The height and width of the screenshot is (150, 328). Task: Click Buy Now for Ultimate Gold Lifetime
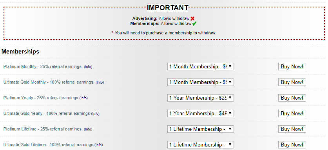coord(292,145)
